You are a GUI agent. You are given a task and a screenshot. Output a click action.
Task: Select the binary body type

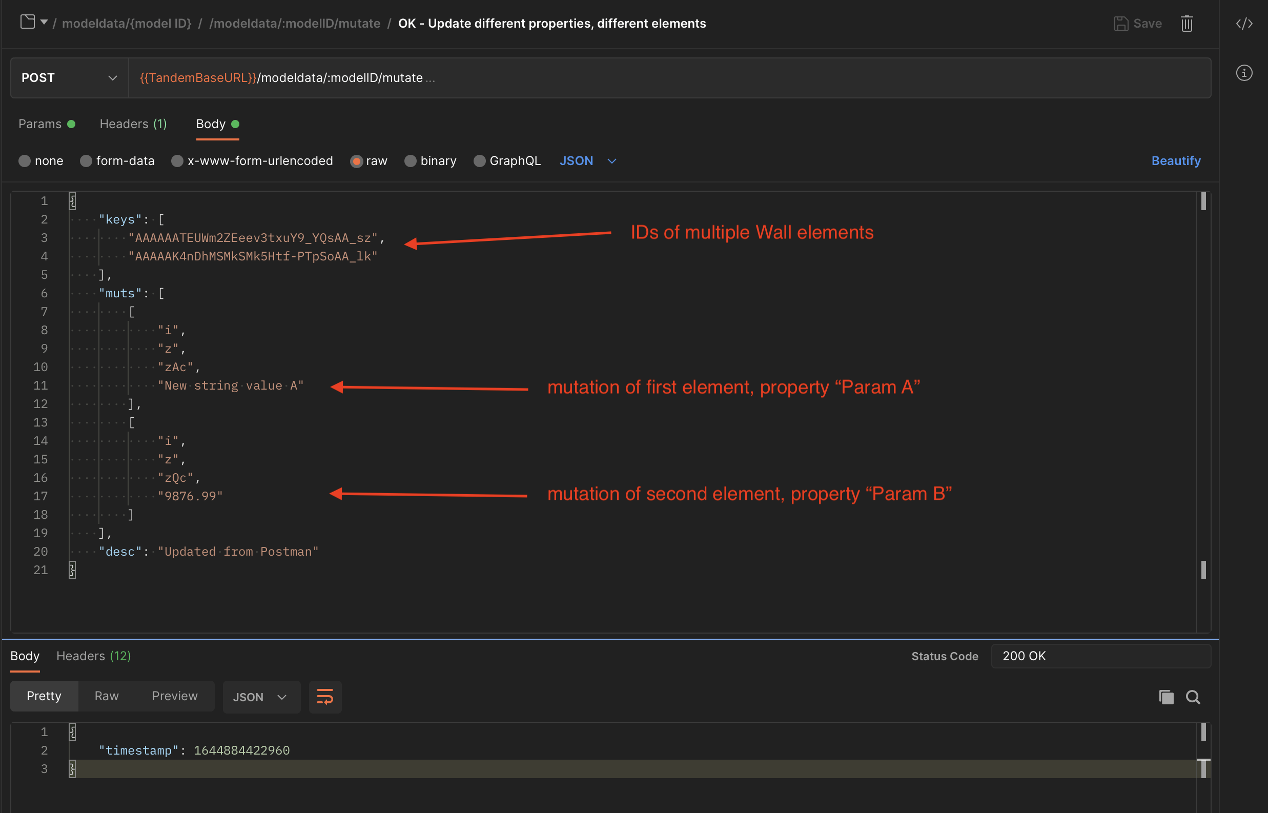[430, 160]
